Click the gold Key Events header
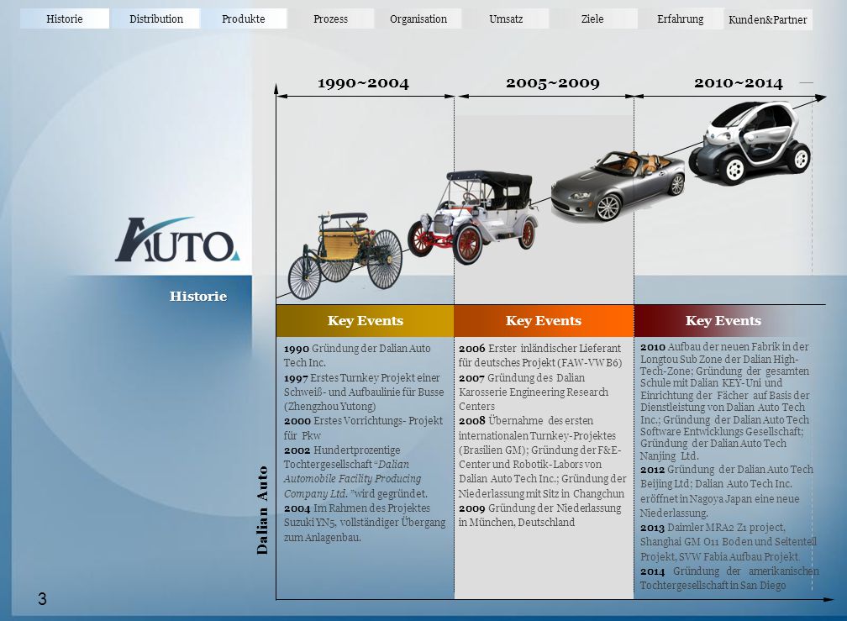The image size is (847, 621). 366,321
